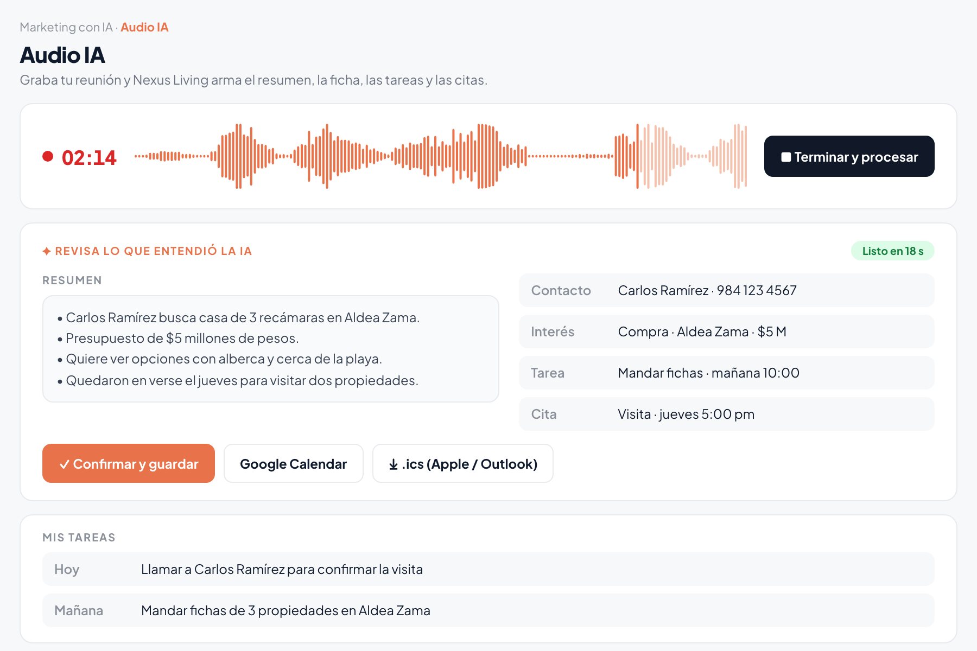Viewport: 977px width, 651px height.
Task: Click the download arrow icon beside .ics
Action: click(x=394, y=464)
